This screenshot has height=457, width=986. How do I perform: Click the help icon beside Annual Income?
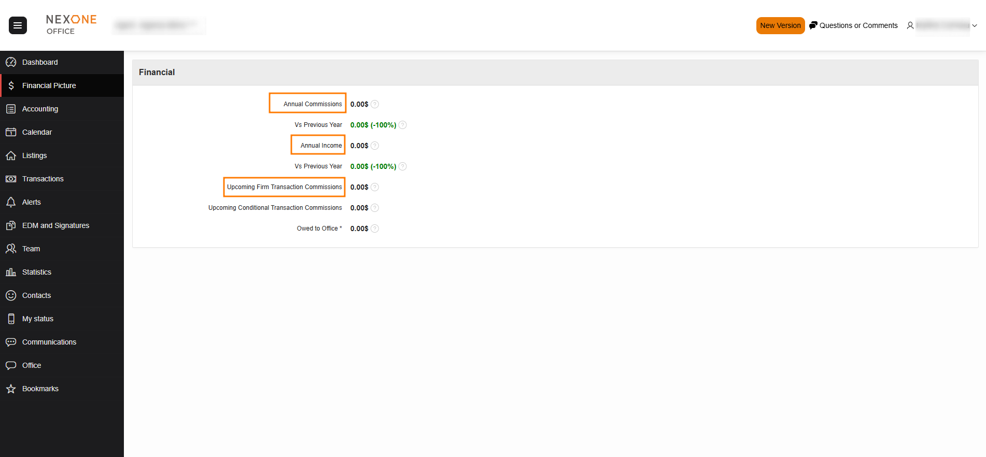click(375, 146)
